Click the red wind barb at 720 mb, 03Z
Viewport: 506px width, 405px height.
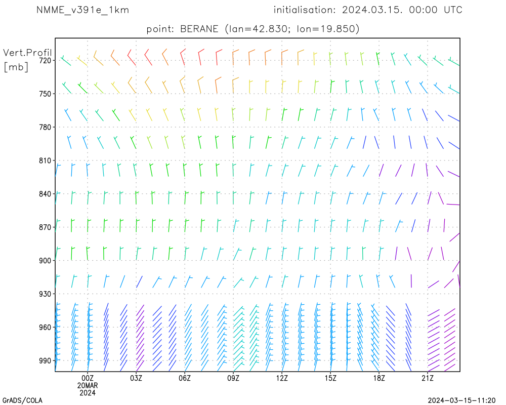point(132,58)
